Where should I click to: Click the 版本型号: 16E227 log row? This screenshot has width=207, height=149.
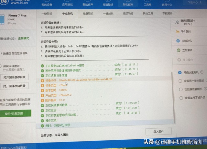56,90
